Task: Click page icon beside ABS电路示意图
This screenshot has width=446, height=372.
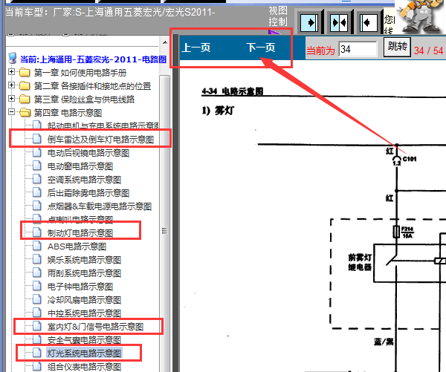Action: click(x=36, y=246)
